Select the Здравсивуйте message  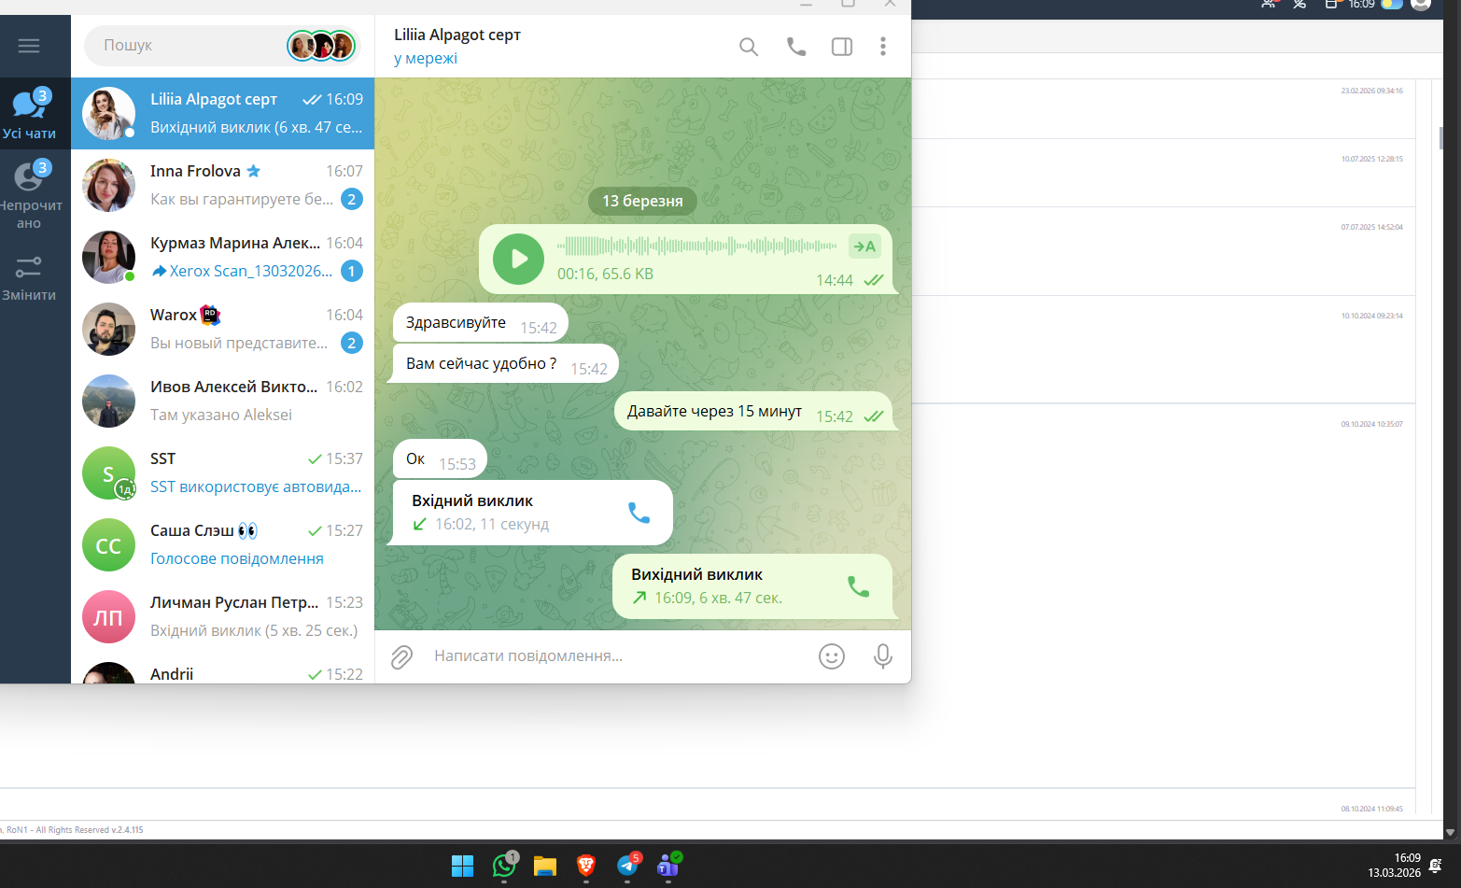(x=481, y=323)
